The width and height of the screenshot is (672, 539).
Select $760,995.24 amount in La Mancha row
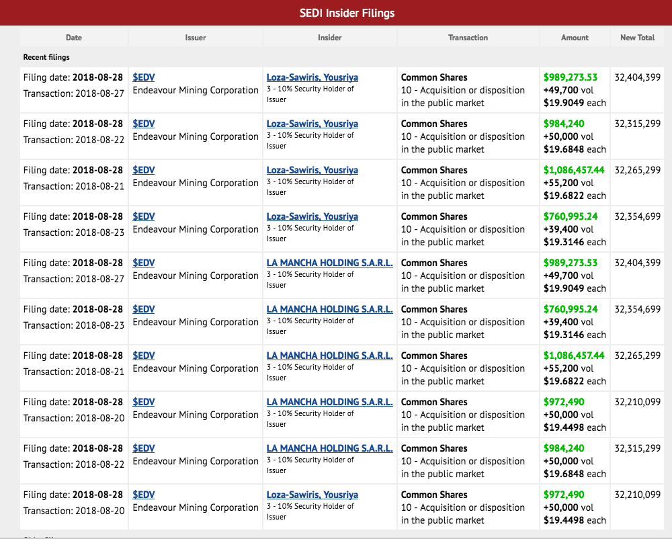click(x=571, y=309)
